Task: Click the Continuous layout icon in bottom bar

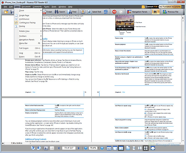Action: 134,148
